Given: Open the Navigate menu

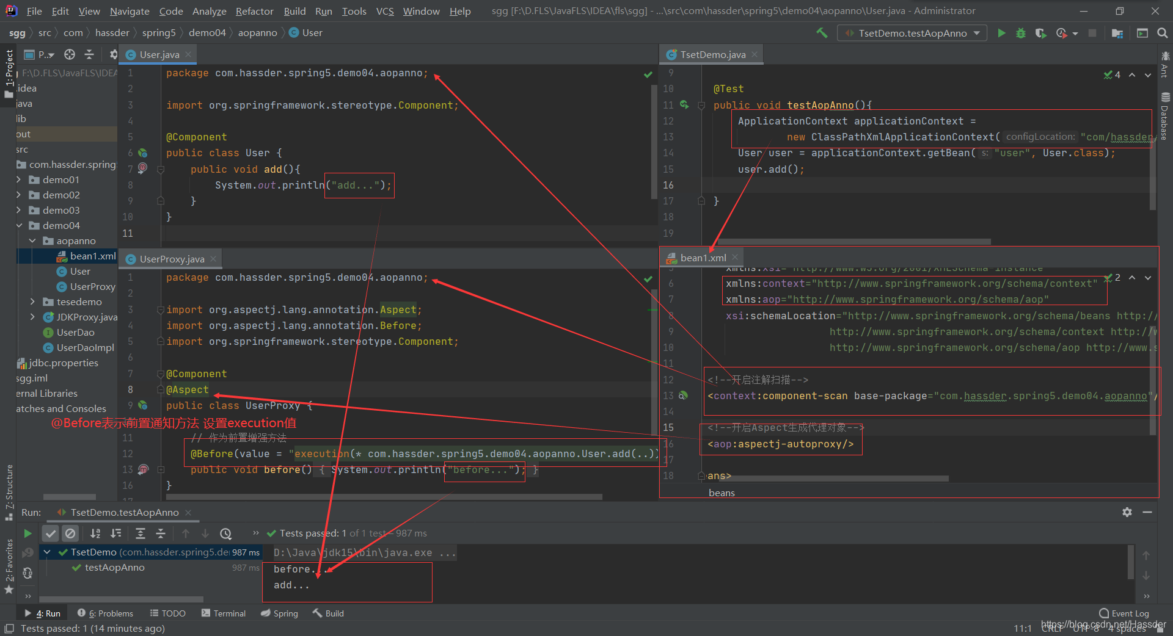Looking at the screenshot, I should pos(130,11).
